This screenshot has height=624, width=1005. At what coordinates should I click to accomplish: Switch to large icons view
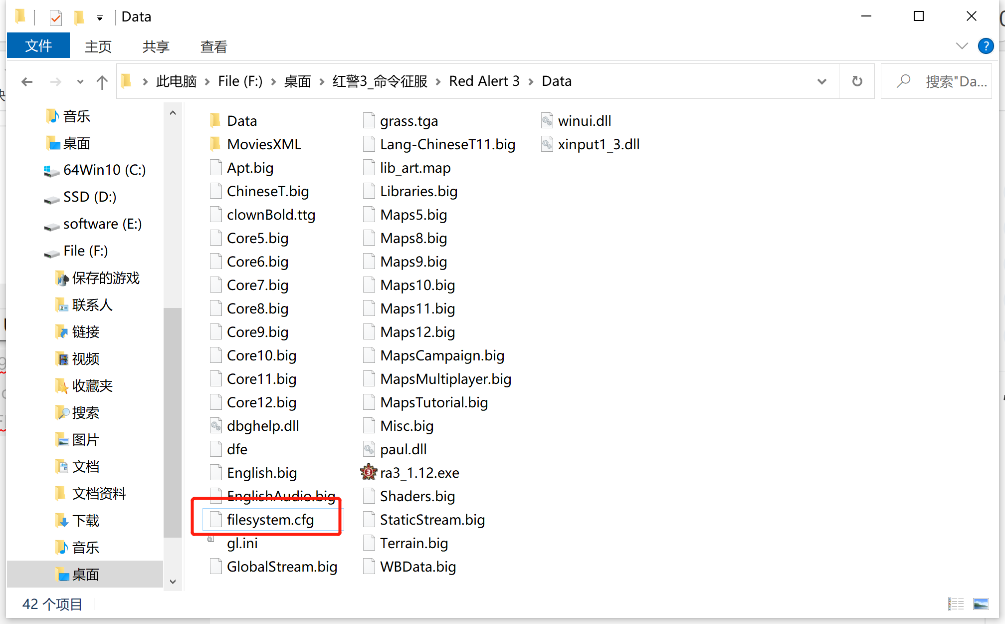(981, 604)
